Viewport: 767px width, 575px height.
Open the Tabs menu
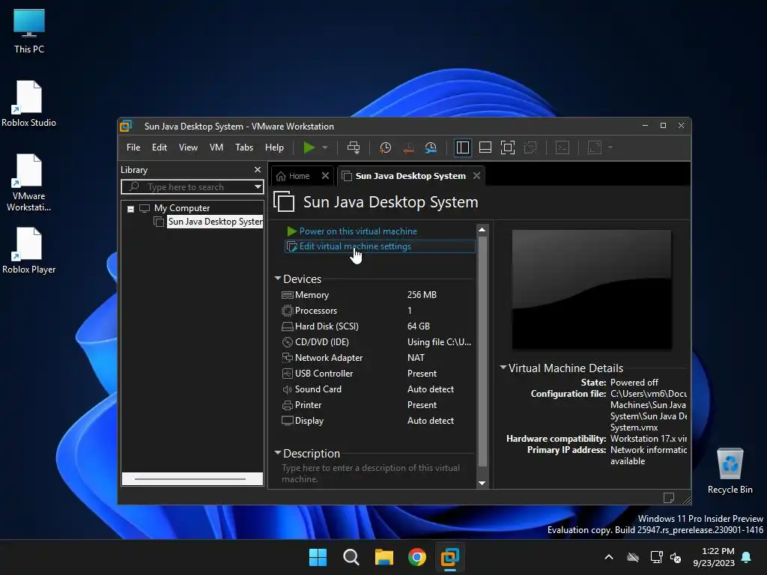244,147
